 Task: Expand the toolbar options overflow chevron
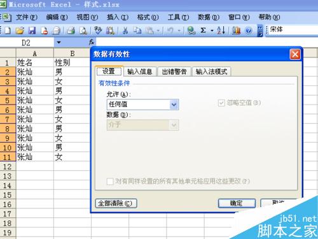click(x=260, y=31)
